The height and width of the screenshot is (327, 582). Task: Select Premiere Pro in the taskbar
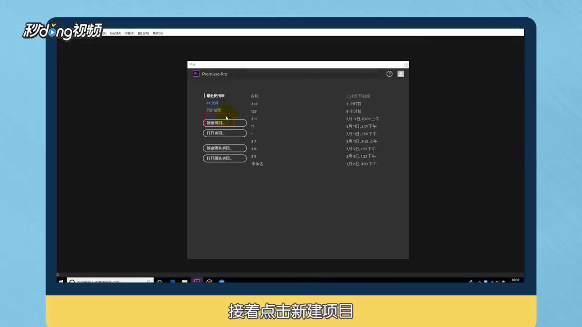tap(197, 281)
